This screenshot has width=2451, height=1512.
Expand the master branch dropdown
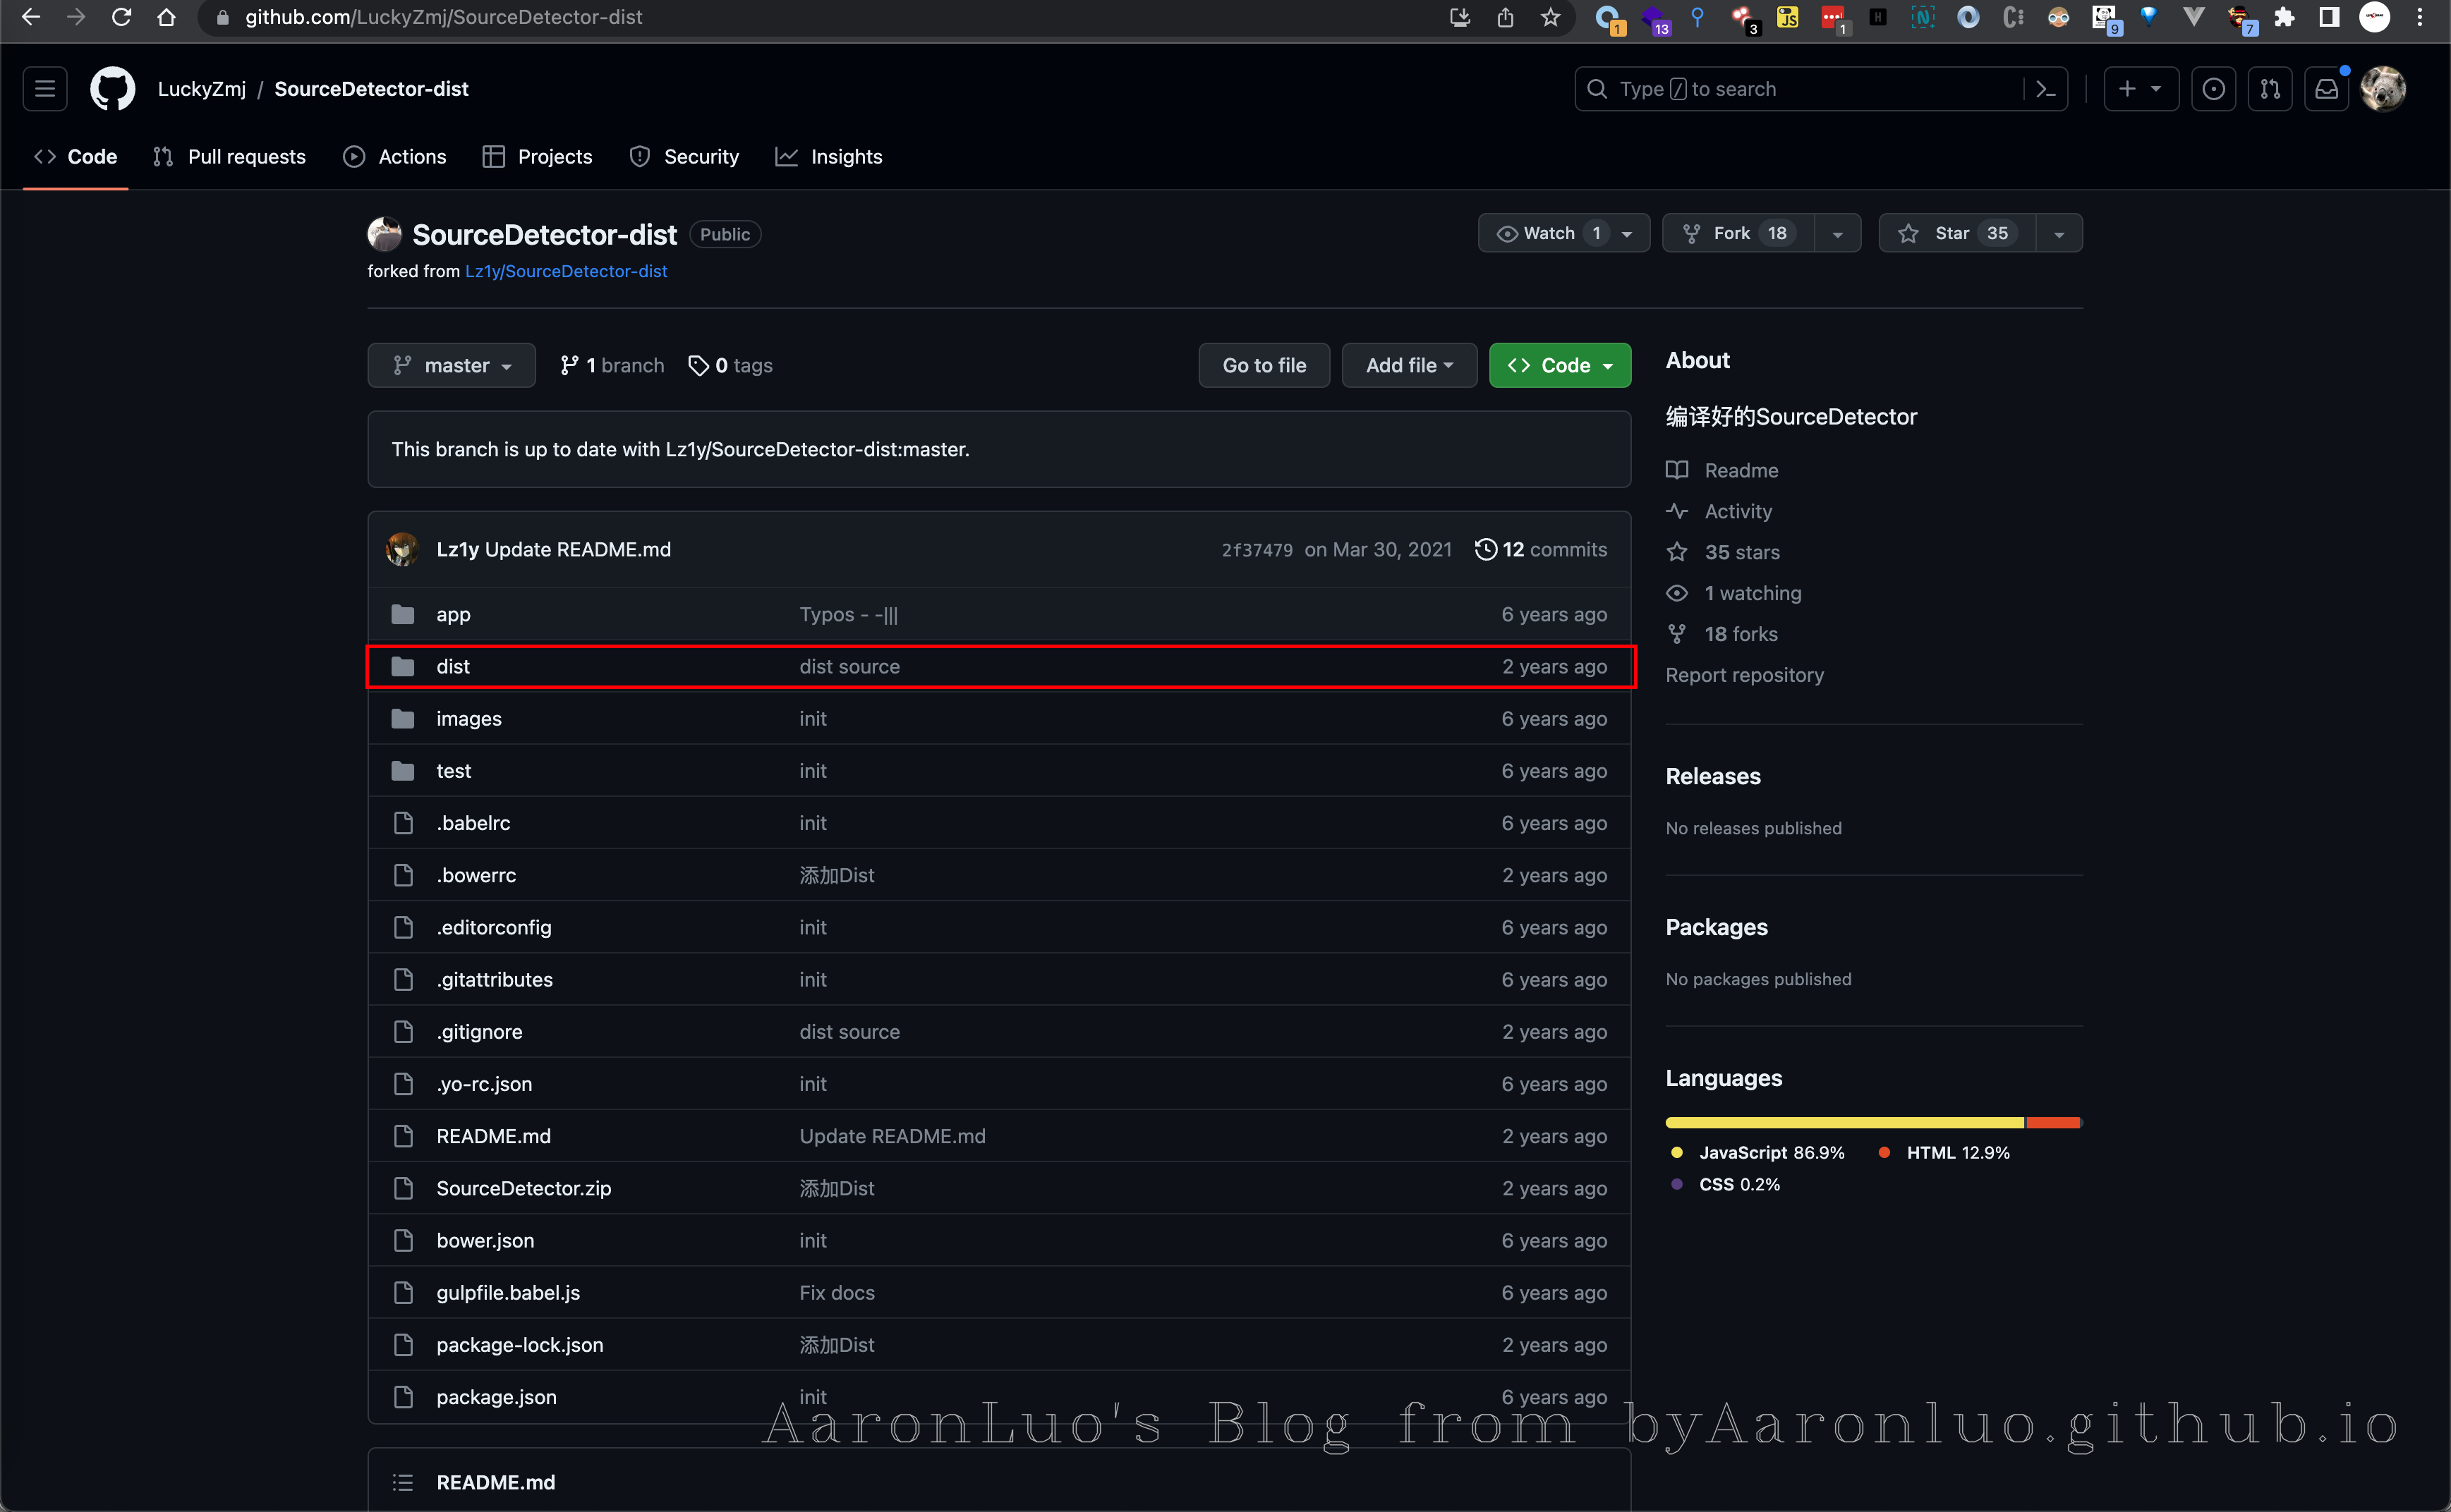point(451,365)
